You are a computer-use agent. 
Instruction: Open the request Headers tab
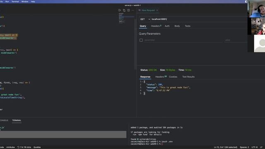[x=156, y=26]
